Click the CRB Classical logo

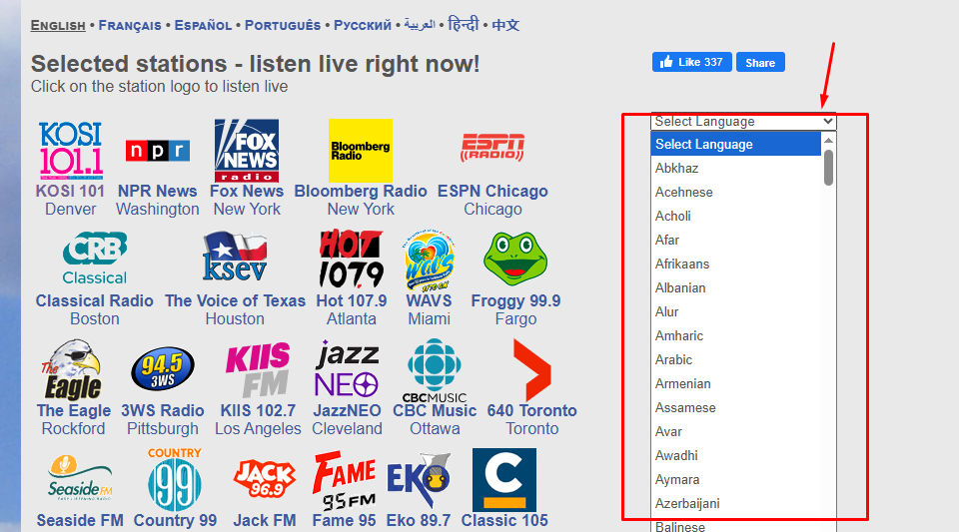point(94,258)
